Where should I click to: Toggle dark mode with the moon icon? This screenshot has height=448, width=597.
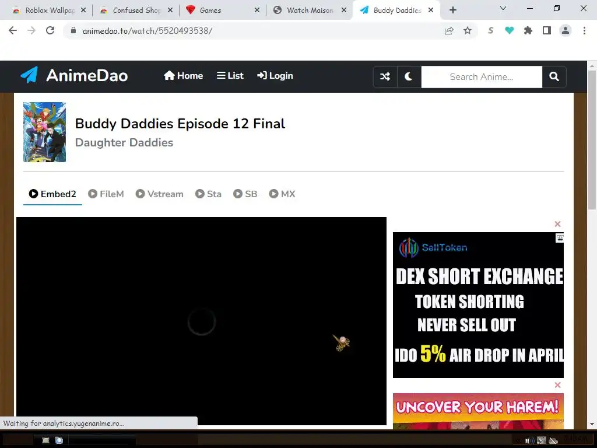coord(409,77)
